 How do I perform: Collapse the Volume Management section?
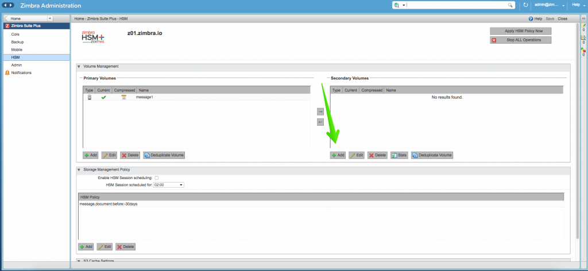[79, 67]
